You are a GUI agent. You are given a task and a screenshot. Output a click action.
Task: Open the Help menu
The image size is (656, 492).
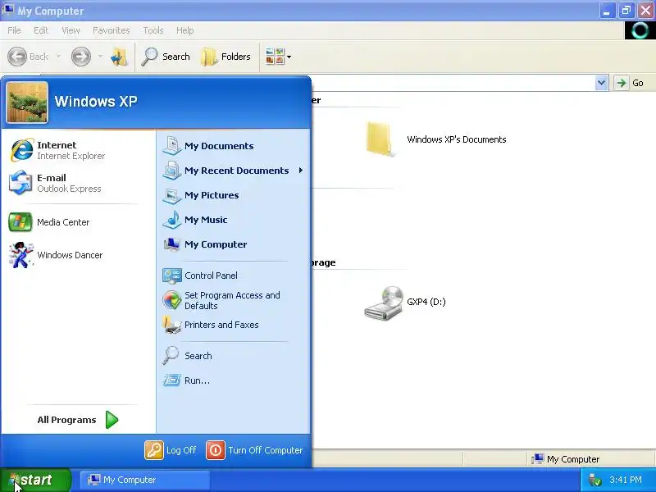coord(185,30)
